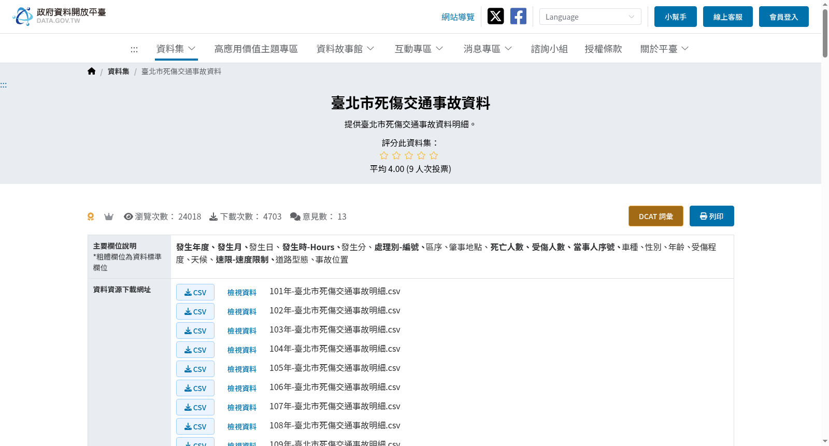Click the 108年-臺北市死傷交通事故明細.csv filename

pyautogui.click(x=335, y=425)
